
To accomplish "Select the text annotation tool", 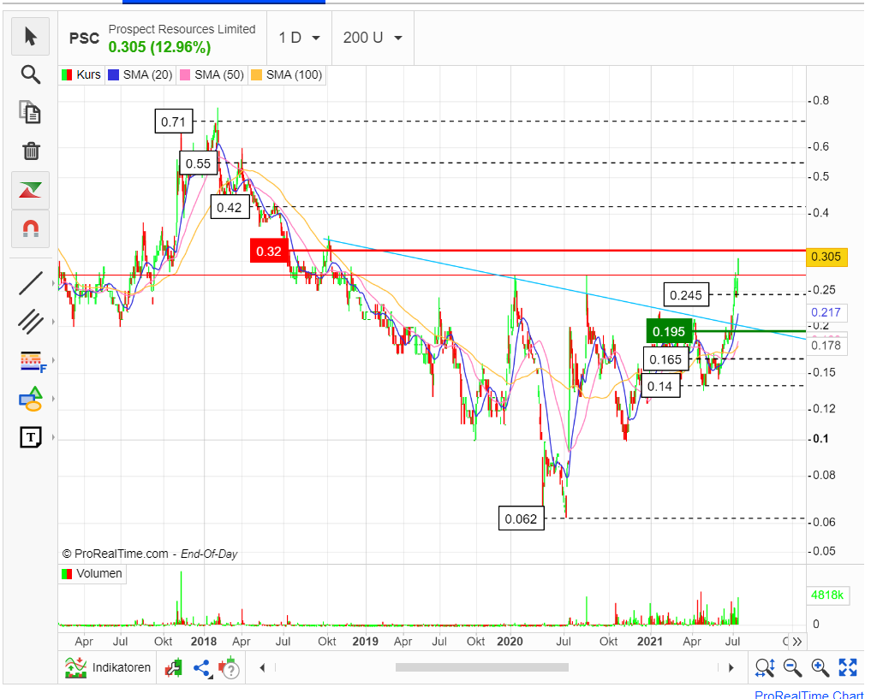I will pos(30,437).
